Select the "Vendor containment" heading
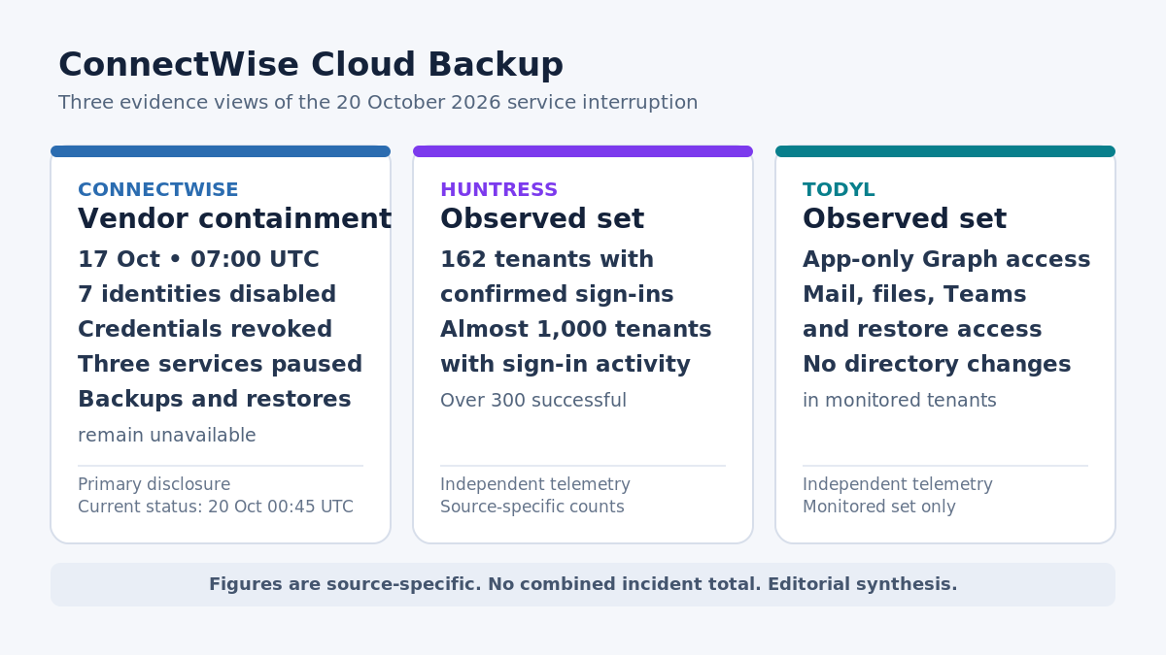 tap(234, 219)
